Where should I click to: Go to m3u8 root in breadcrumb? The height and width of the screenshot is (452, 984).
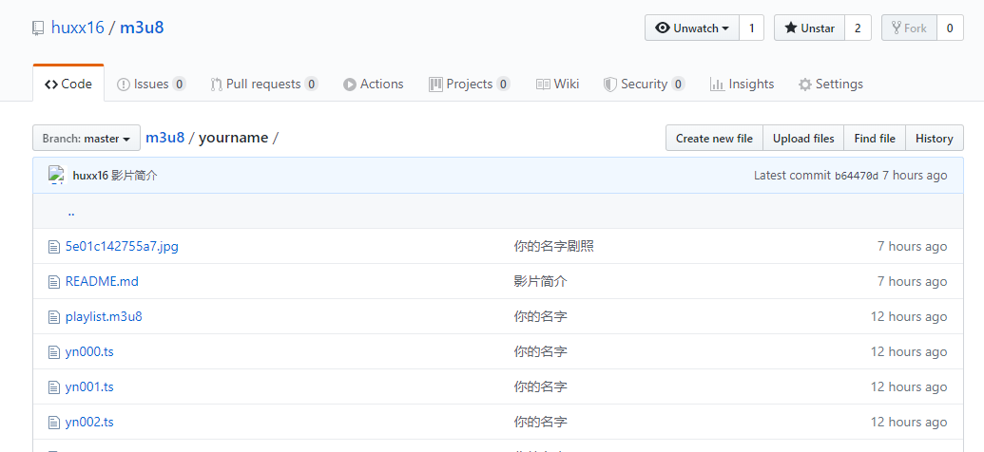165,138
